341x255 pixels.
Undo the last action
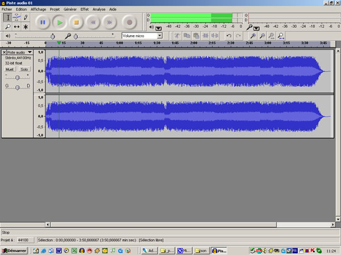point(229,36)
